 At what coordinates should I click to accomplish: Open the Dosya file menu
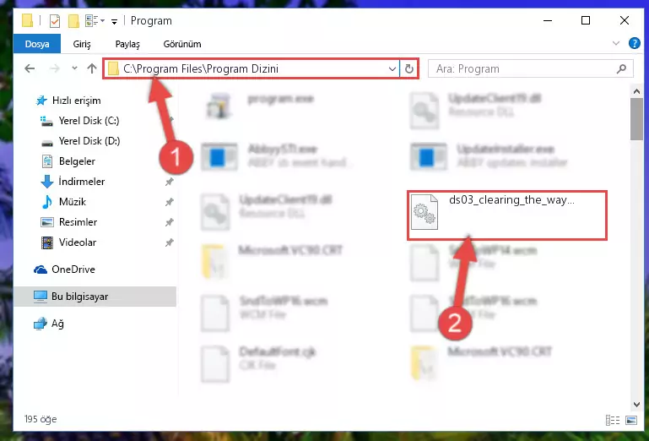[37, 44]
